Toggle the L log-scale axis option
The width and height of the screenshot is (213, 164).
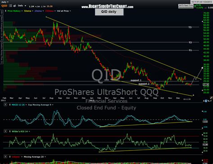(x=206, y=101)
